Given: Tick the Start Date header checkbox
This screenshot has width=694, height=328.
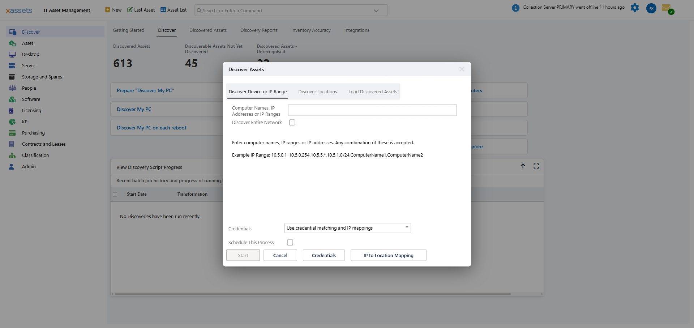Looking at the screenshot, I should point(115,195).
